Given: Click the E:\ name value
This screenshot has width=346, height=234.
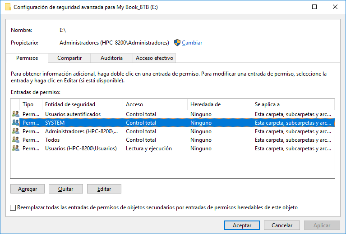Looking at the screenshot, I should tap(63, 30).
